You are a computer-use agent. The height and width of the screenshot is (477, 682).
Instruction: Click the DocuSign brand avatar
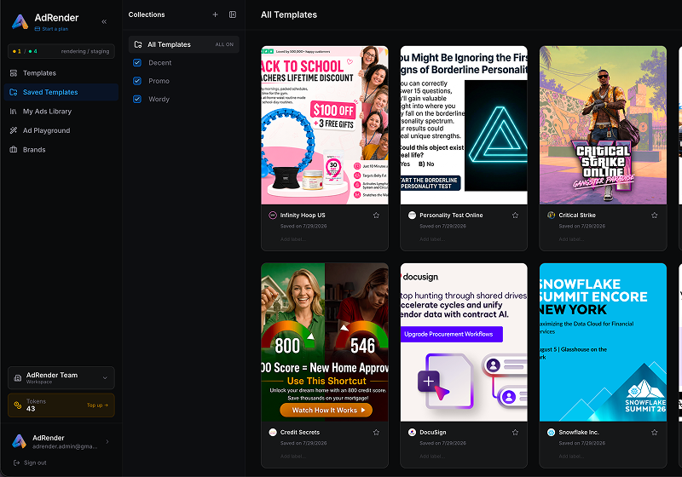pyautogui.click(x=412, y=432)
